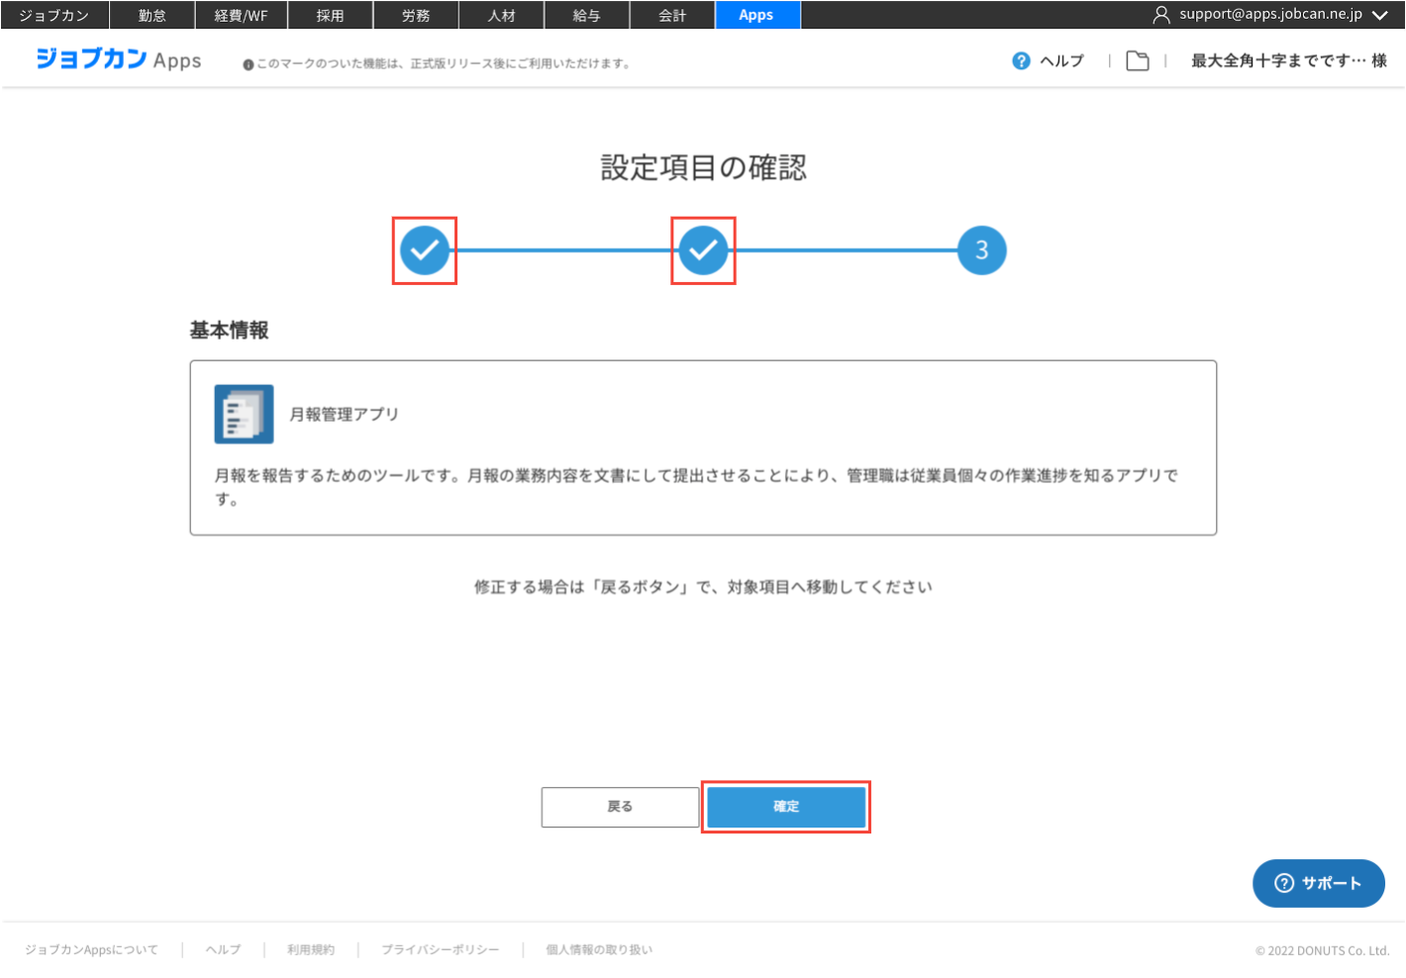Select the 会計 tab
1406x978 pixels.
pyautogui.click(x=672, y=15)
